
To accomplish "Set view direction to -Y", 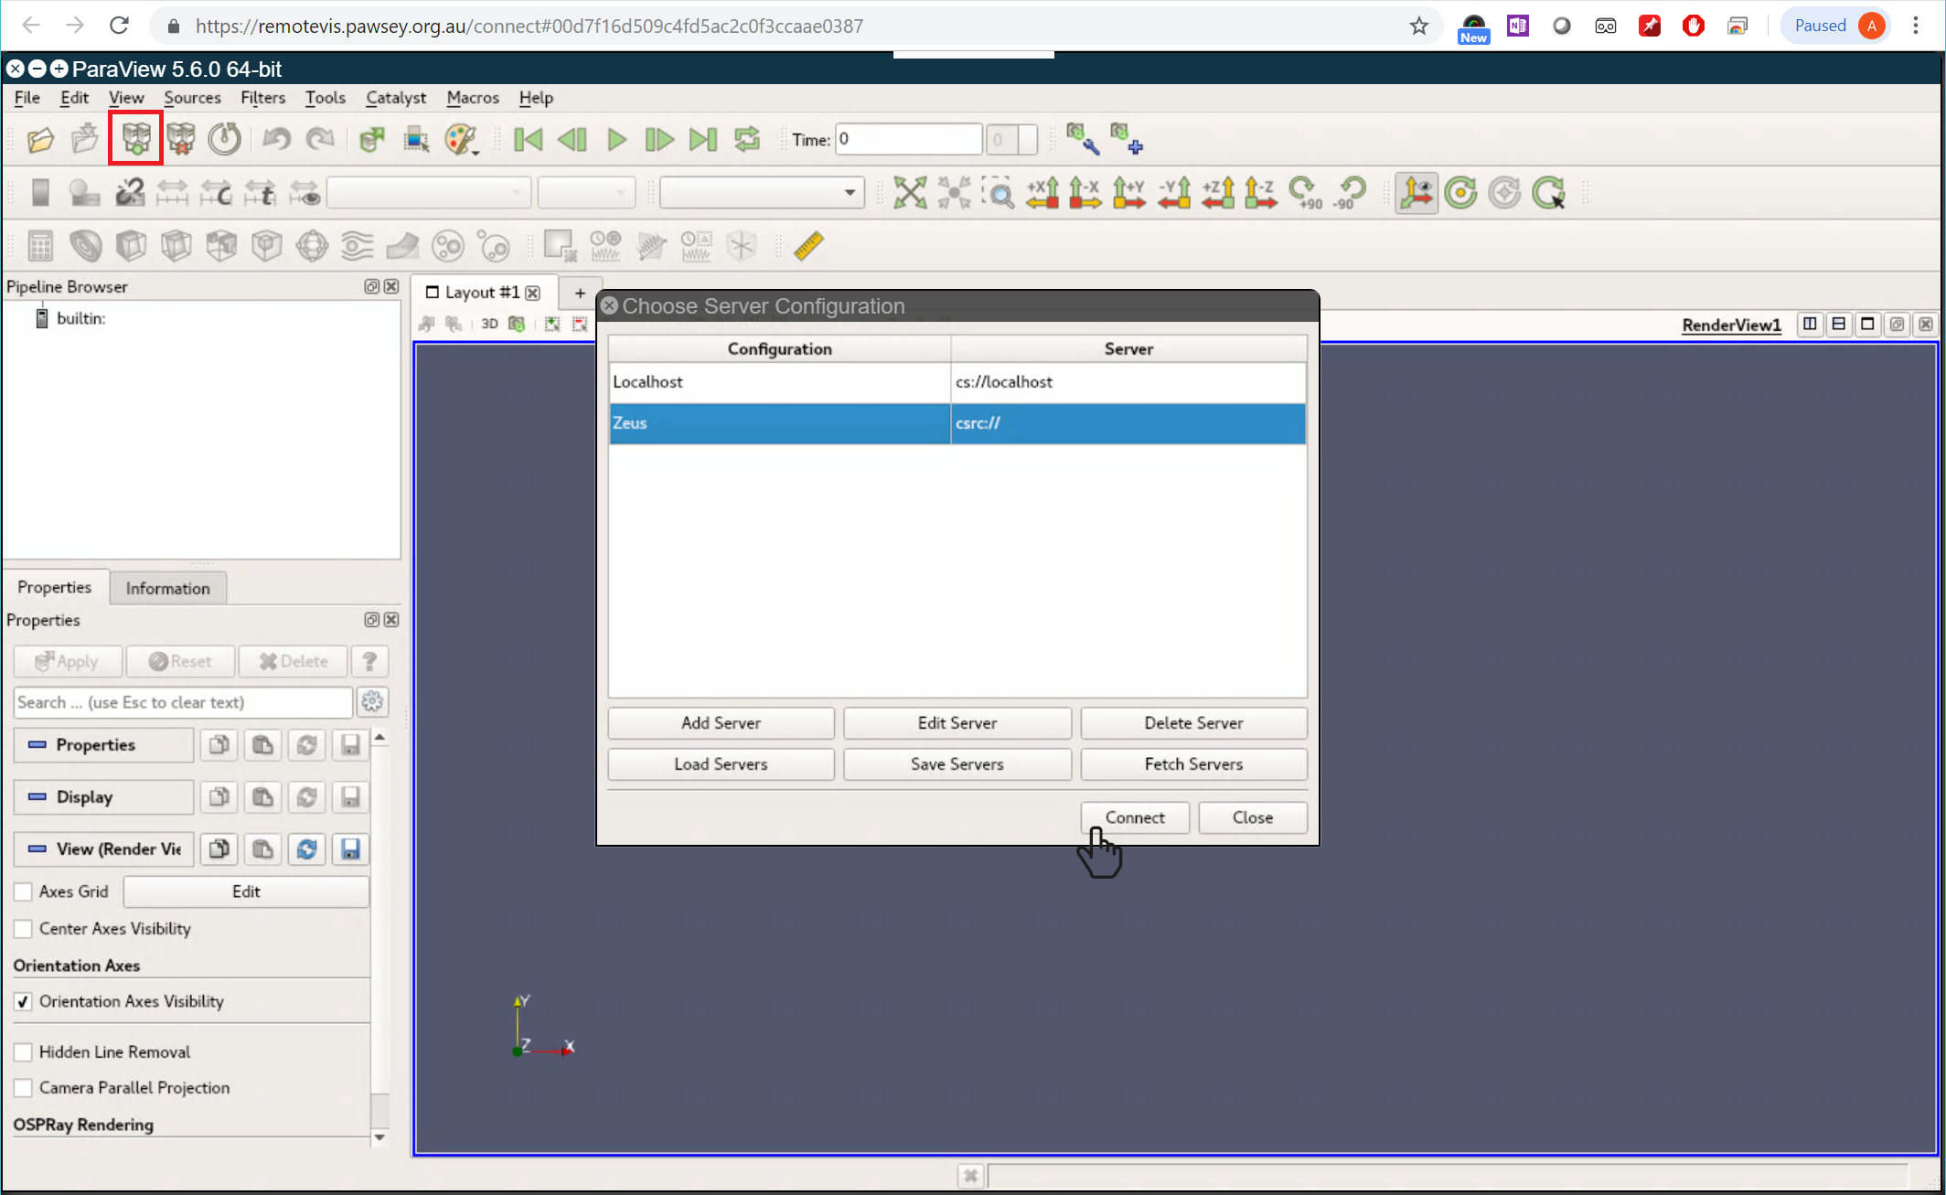I will coord(1174,192).
